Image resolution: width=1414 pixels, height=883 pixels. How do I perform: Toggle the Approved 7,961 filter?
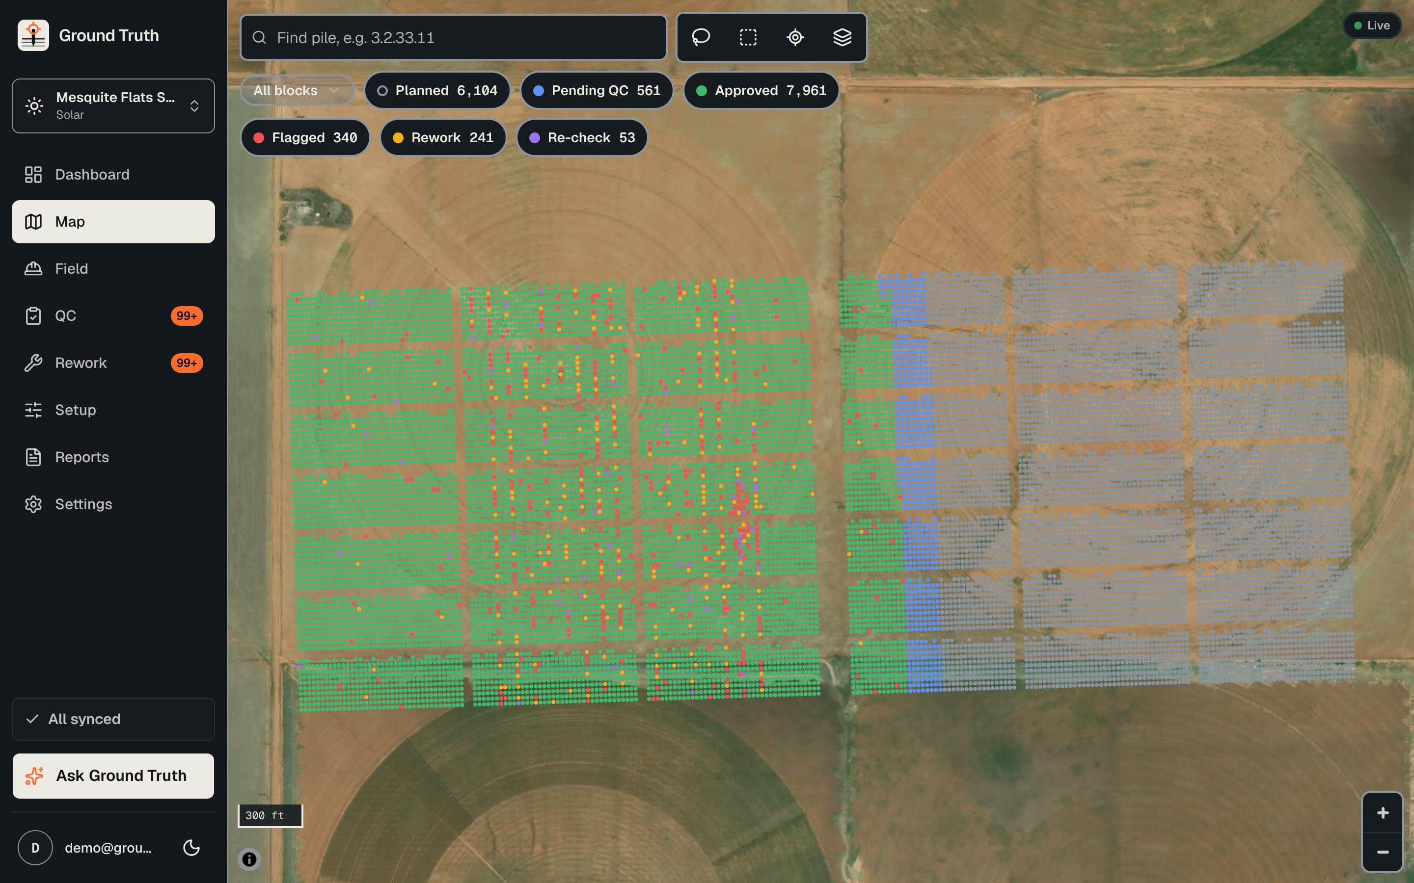[x=761, y=91]
